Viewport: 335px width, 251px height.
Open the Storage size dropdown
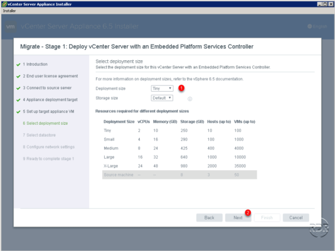(x=162, y=98)
